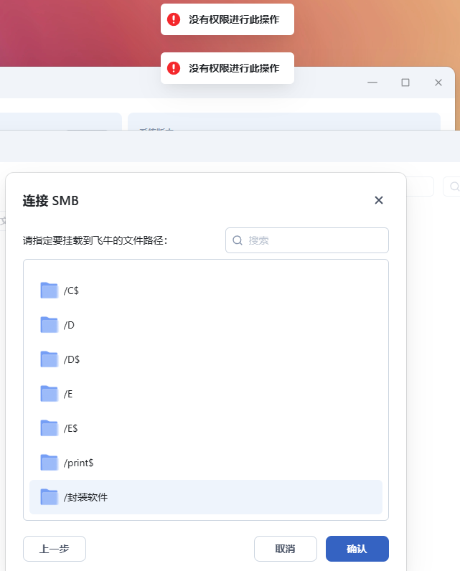Click the 连接 SMB dialog title

coord(51,201)
